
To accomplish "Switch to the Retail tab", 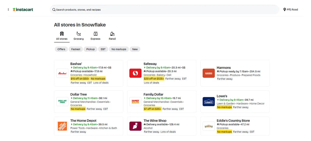I will point(112,36).
